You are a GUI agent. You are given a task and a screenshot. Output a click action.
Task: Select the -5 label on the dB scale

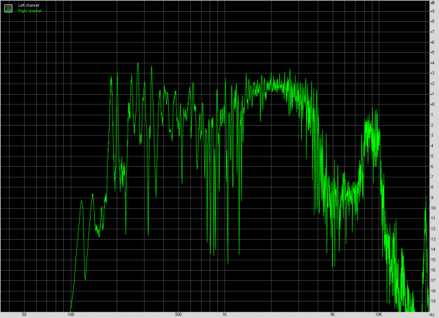(432, 156)
